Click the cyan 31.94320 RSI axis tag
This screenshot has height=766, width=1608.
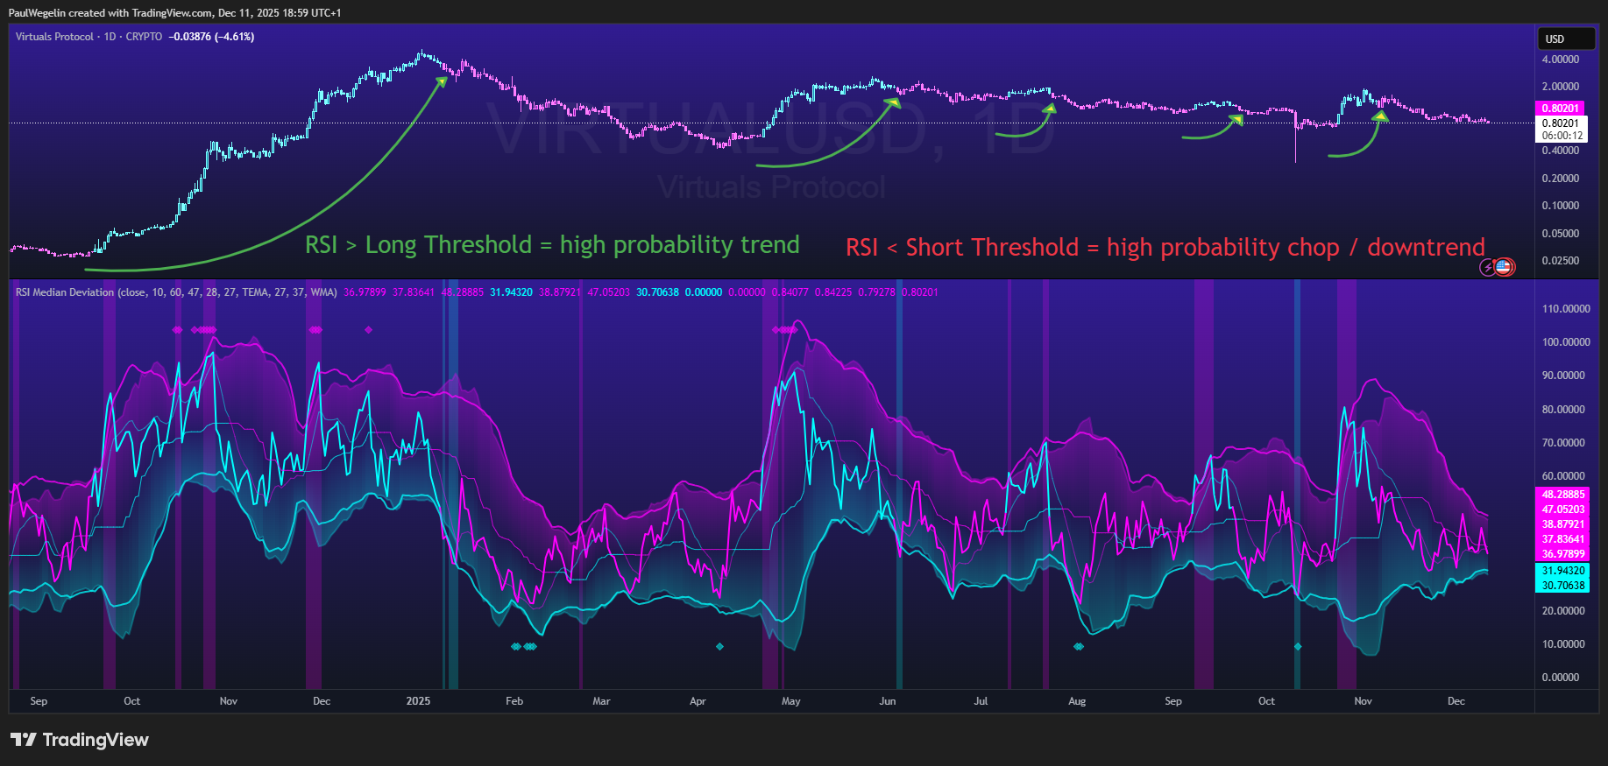point(1562,571)
